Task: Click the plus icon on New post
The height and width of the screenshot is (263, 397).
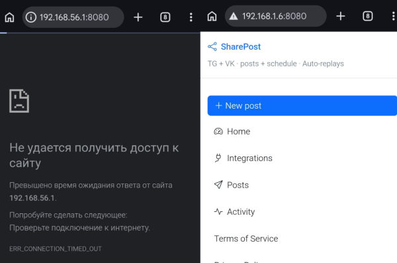Action: pyautogui.click(x=218, y=105)
